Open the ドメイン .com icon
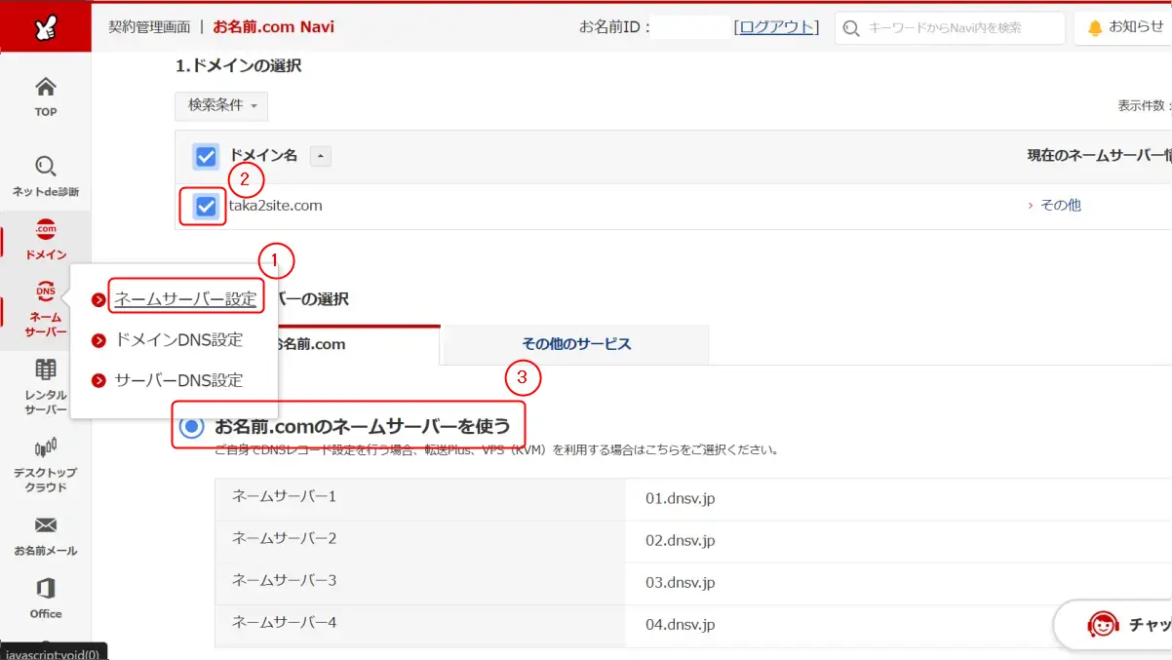Image resolution: width=1172 pixels, height=660 pixels. tap(46, 229)
